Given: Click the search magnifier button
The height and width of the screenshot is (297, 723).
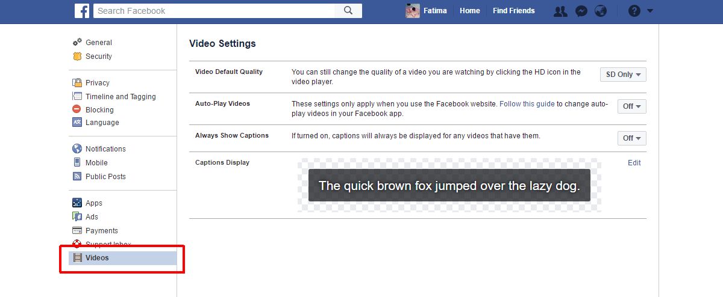Looking at the screenshot, I should pyautogui.click(x=348, y=11).
